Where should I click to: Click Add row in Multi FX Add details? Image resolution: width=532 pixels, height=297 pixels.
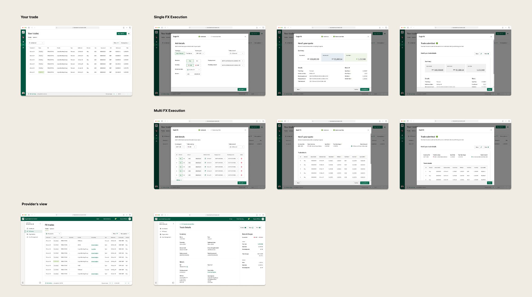(x=179, y=180)
